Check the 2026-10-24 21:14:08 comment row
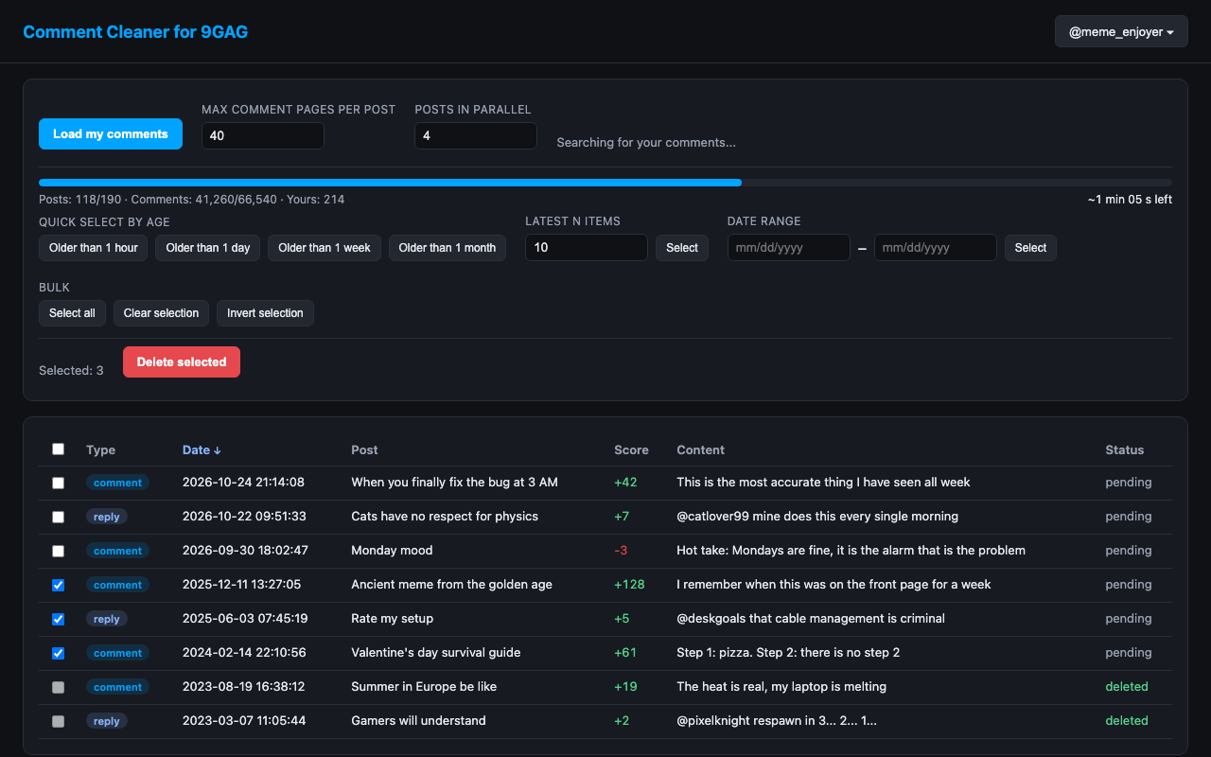 coord(59,483)
